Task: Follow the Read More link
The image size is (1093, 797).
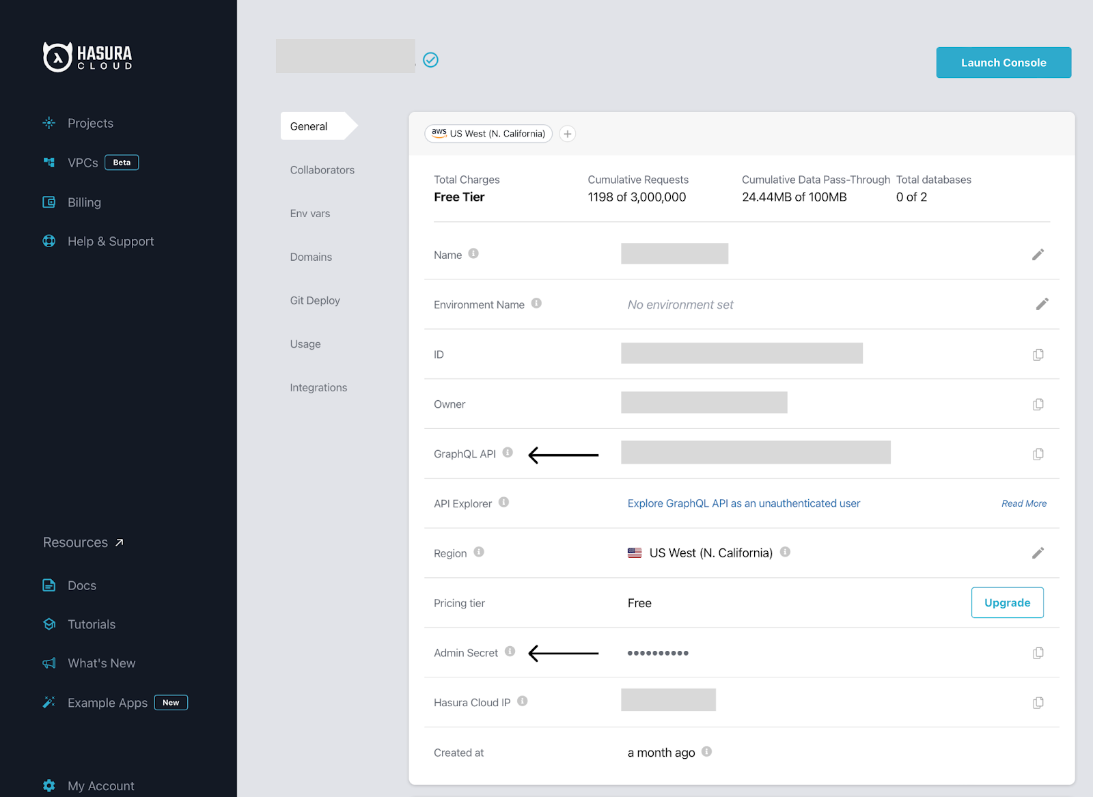Action: coord(1024,503)
